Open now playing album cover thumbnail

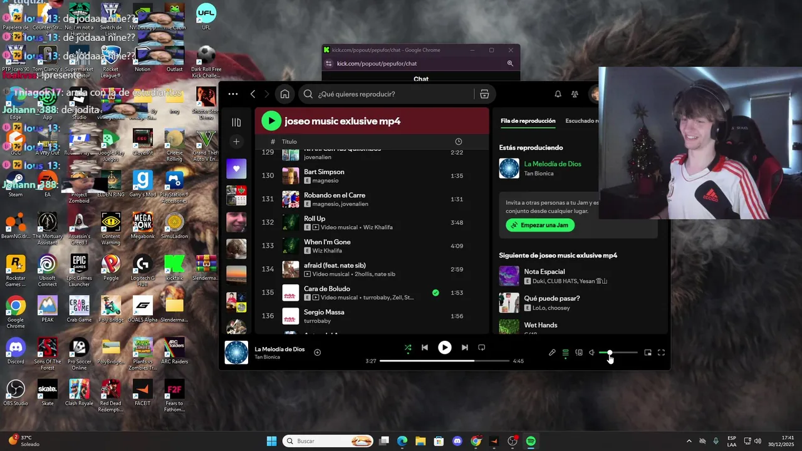click(236, 353)
